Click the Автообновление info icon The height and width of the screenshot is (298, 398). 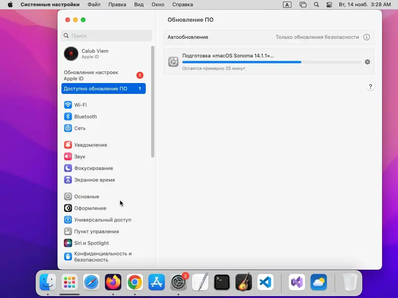367,37
